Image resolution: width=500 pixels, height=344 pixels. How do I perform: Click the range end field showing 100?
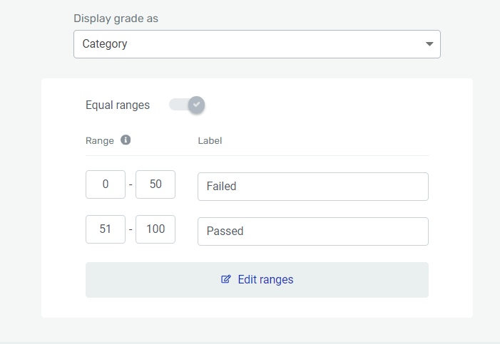pos(155,229)
